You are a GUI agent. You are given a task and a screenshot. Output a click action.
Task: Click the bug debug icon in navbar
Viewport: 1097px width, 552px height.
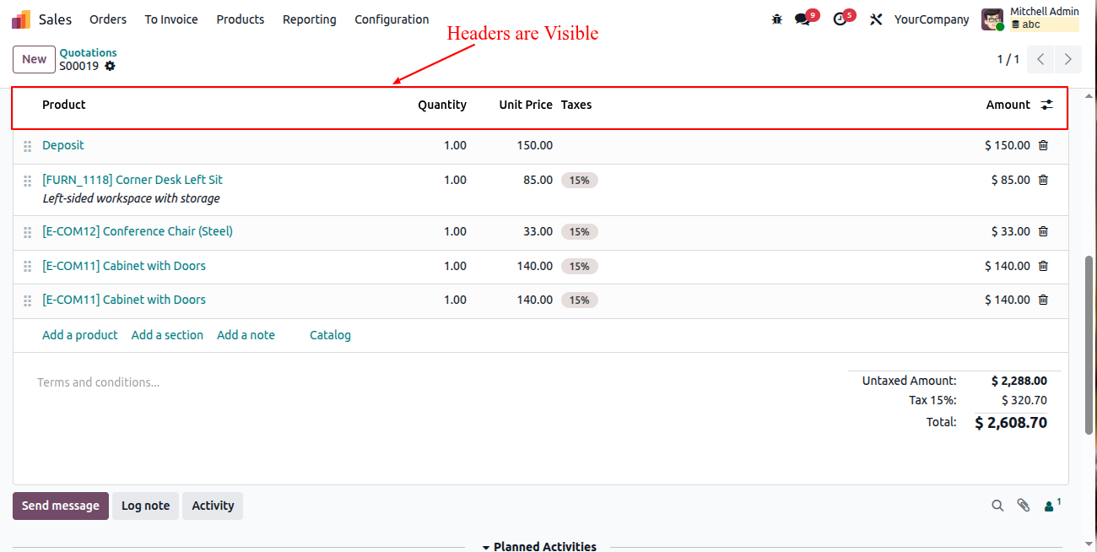click(776, 19)
